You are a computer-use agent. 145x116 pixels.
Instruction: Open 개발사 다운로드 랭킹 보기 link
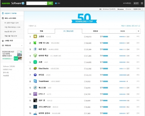[x=130, y=26]
